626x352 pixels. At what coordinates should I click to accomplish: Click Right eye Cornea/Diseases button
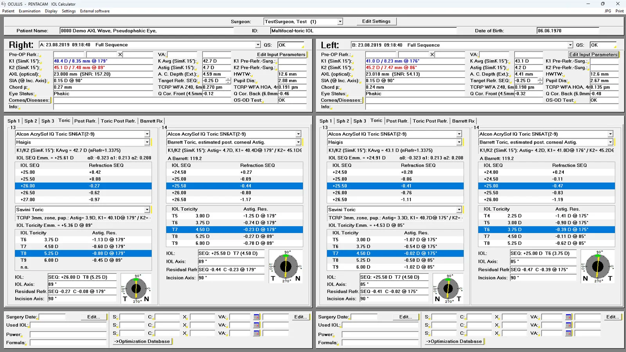pyautogui.click(x=29, y=100)
